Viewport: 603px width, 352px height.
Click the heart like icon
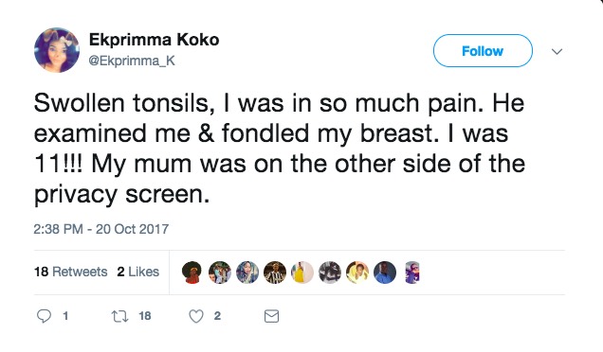point(196,316)
